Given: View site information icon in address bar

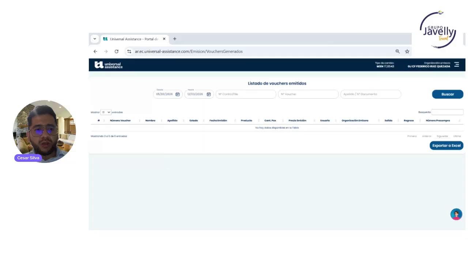Looking at the screenshot, I should coord(129,52).
